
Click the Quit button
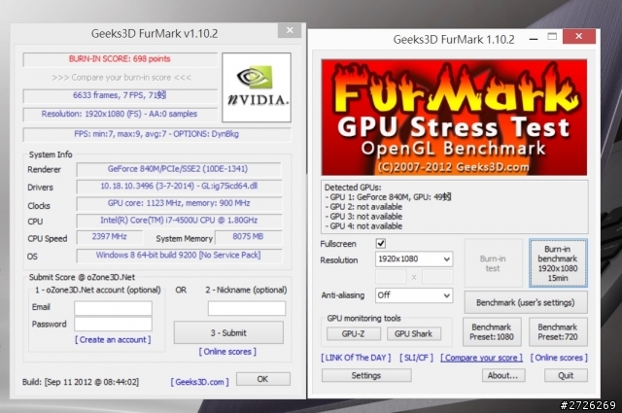pos(566,375)
